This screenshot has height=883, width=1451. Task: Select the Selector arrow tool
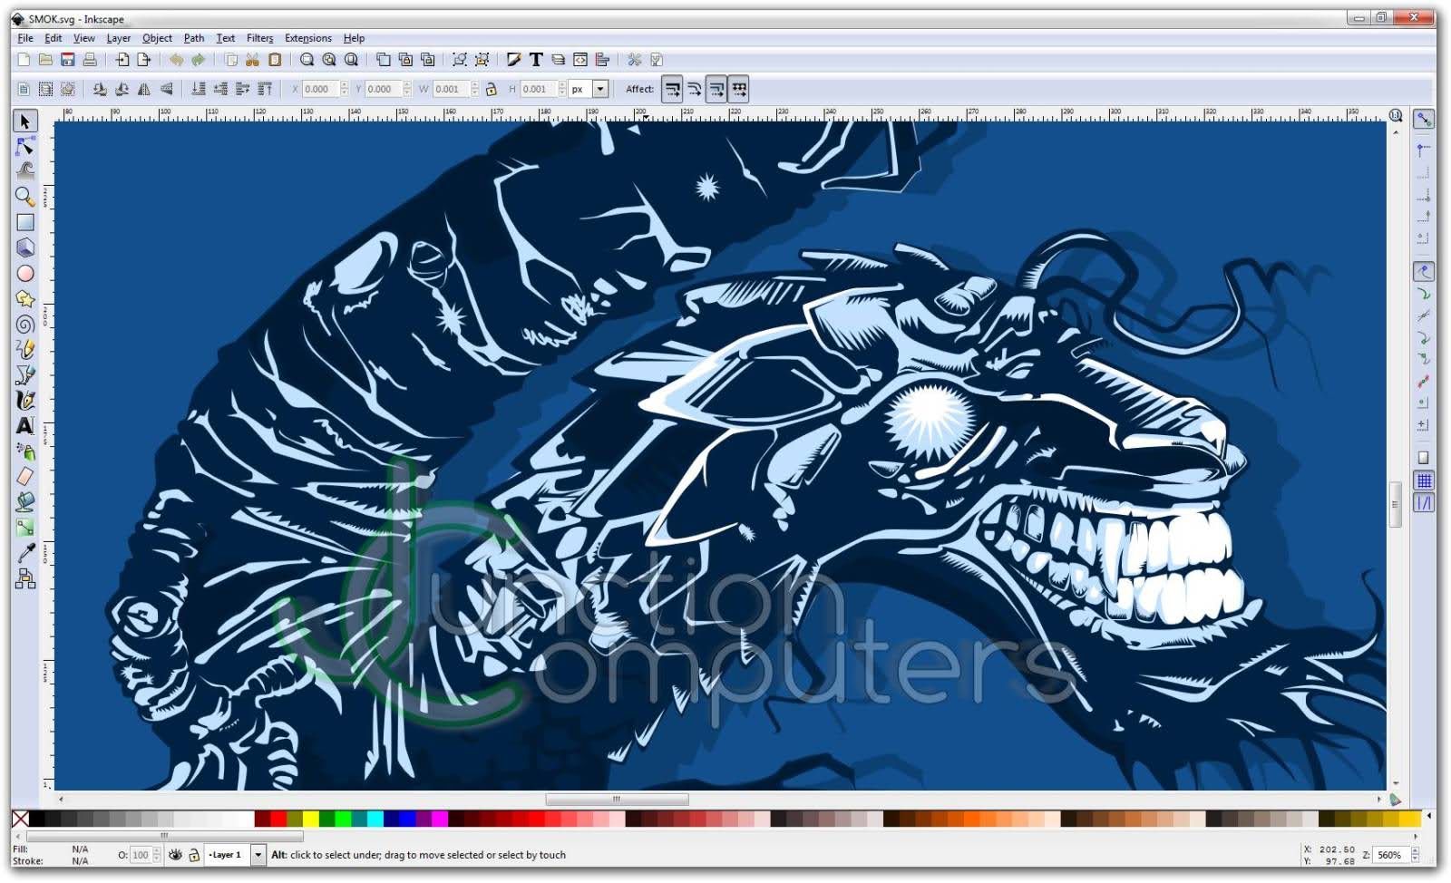pyautogui.click(x=25, y=121)
